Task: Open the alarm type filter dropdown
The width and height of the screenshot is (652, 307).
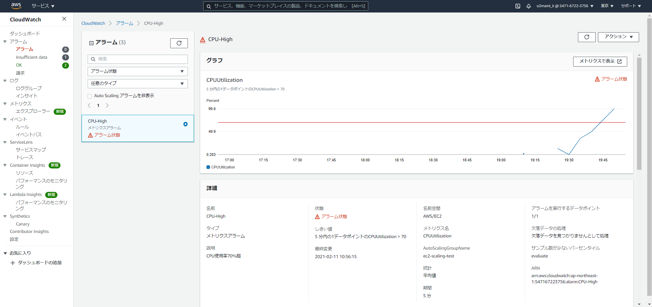Action: coord(138,84)
